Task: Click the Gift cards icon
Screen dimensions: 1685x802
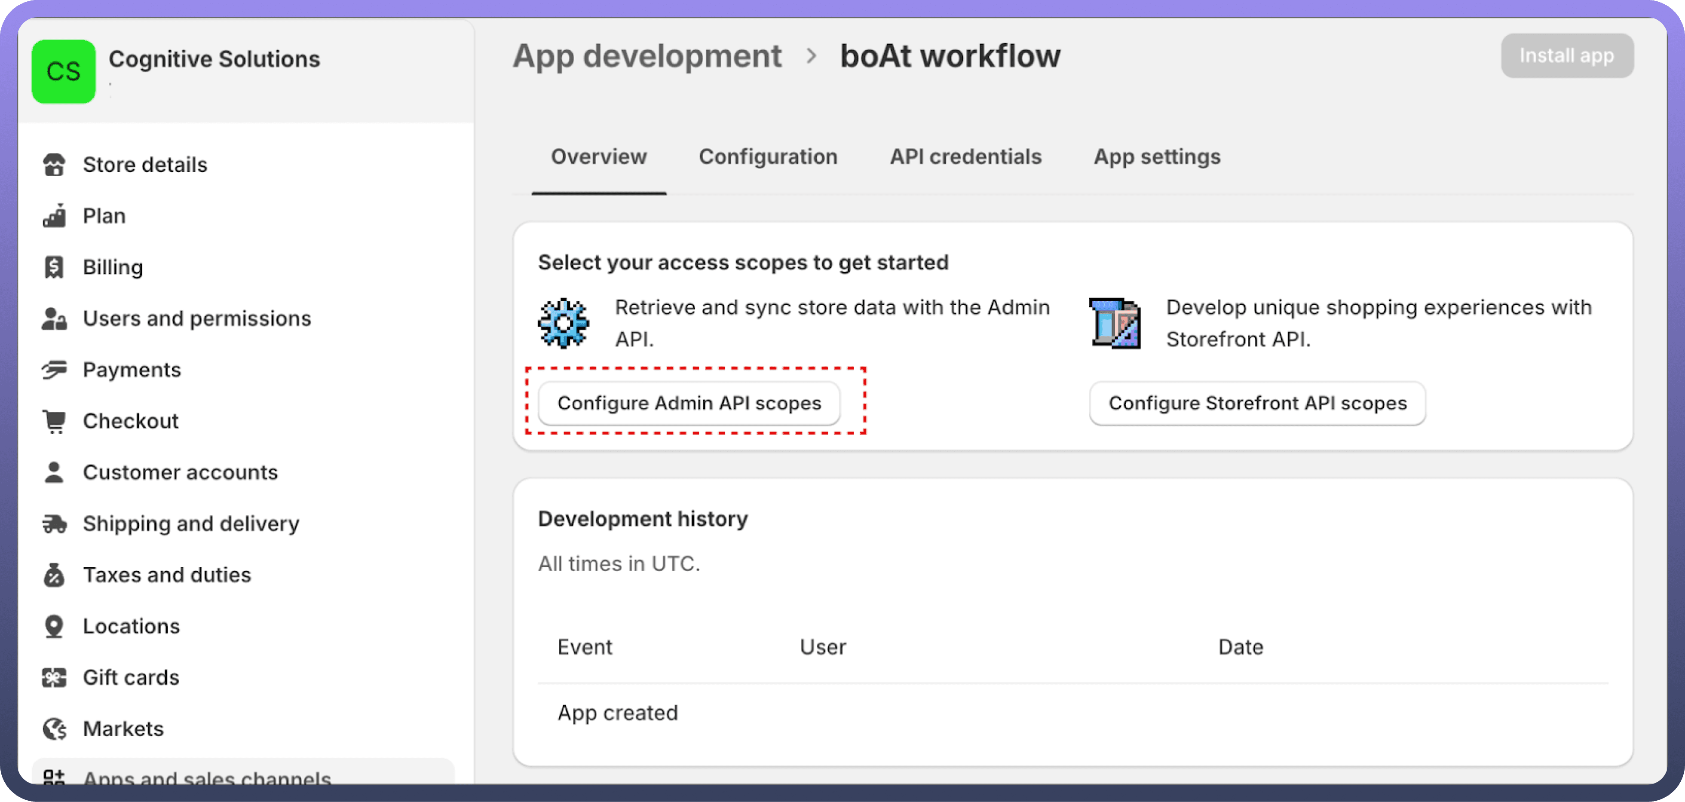Action: click(x=54, y=677)
